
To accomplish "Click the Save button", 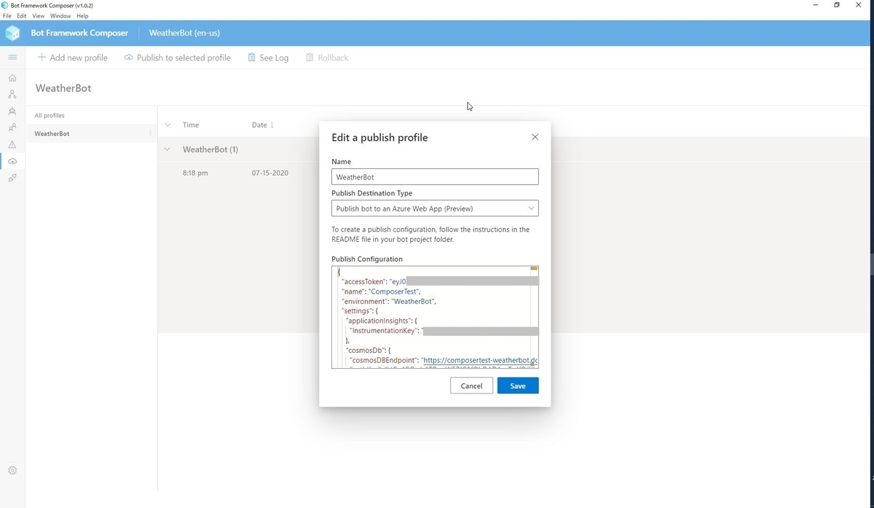I will [518, 386].
